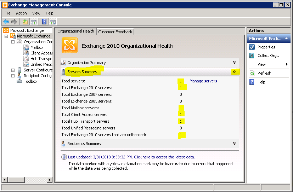Image resolution: width=293 pixels, height=192 pixels.
Task: Click the Properties checkmark icon in Actions
Action: pos(252,47)
